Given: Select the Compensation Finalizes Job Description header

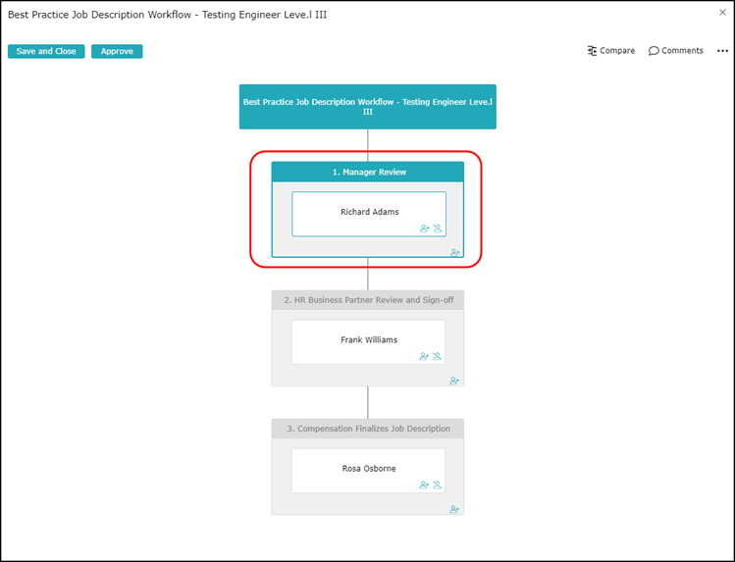Looking at the screenshot, I should pyautogui.click(x=368, y=429).
